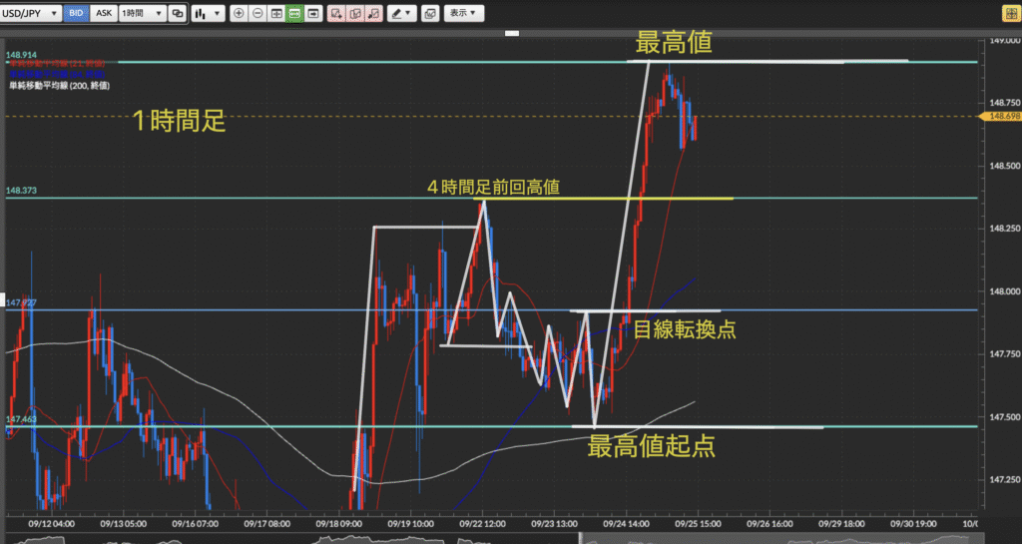This screenshot has width=1022, height=544.
Task: Click the add indicator icon
Action: [x=337, y=14]
